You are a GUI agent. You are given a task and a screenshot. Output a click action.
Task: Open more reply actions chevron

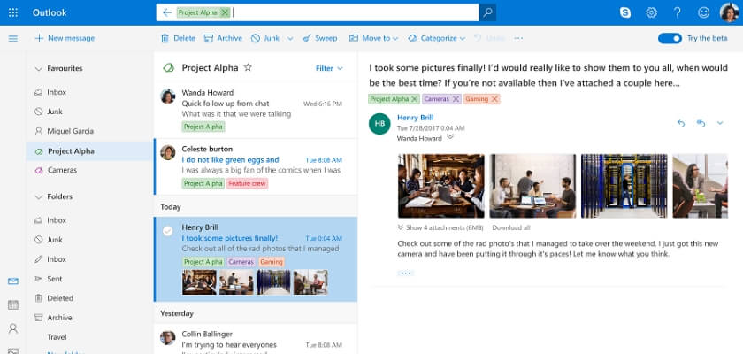pyautogui.click(x=720, y=123)
